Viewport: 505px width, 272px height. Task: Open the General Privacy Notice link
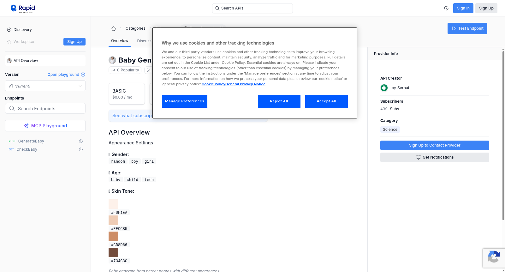click(245, 84)
